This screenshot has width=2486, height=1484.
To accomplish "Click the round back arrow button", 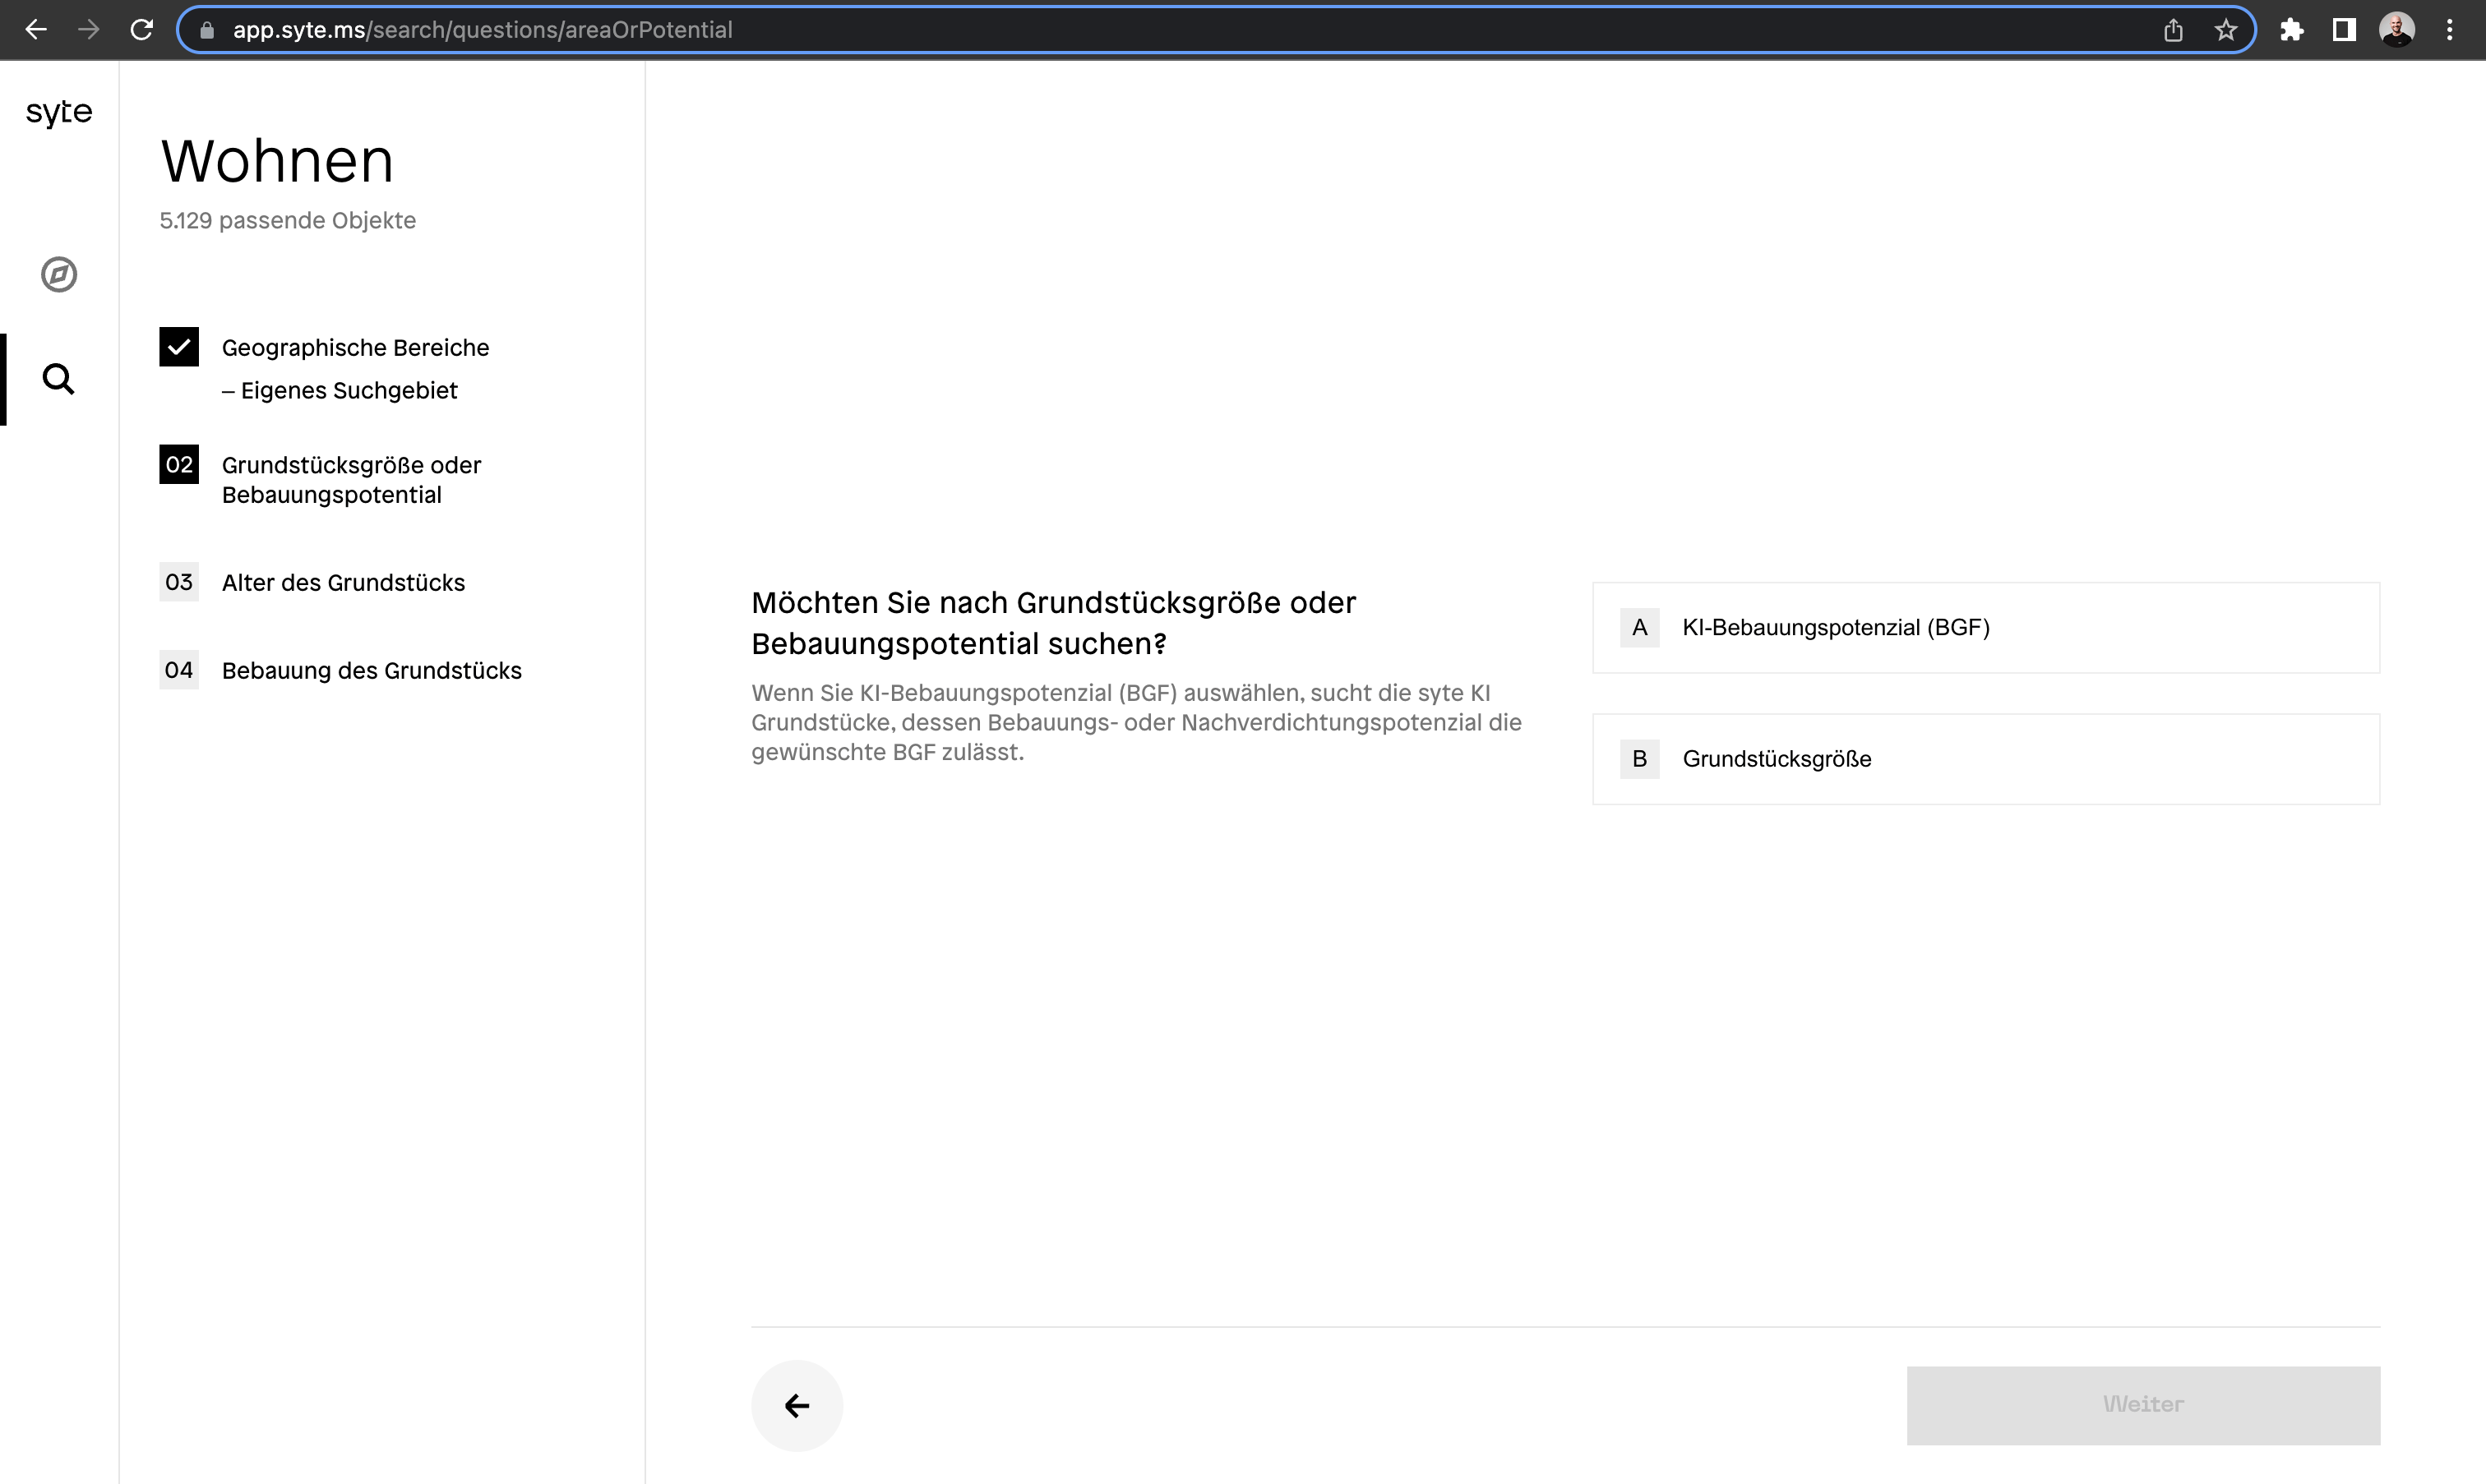I will (797, 1405).
